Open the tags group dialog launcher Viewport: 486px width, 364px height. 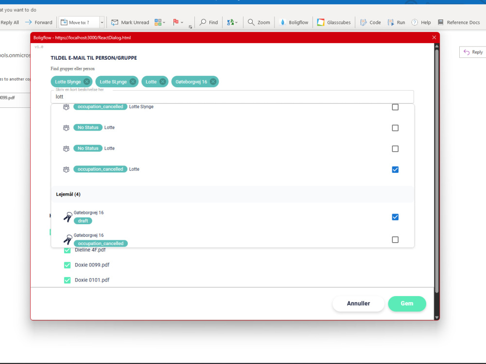tap(191, 27)
